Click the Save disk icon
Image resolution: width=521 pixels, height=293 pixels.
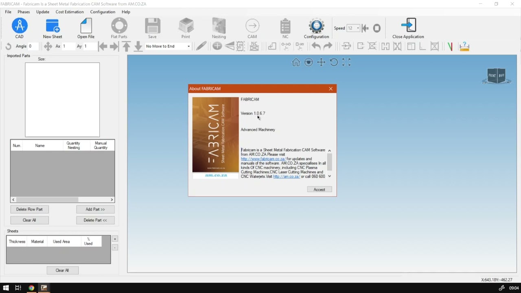(153, 26)
